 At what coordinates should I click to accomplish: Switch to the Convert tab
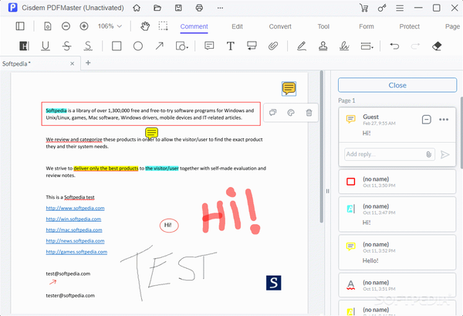point(280,26)
